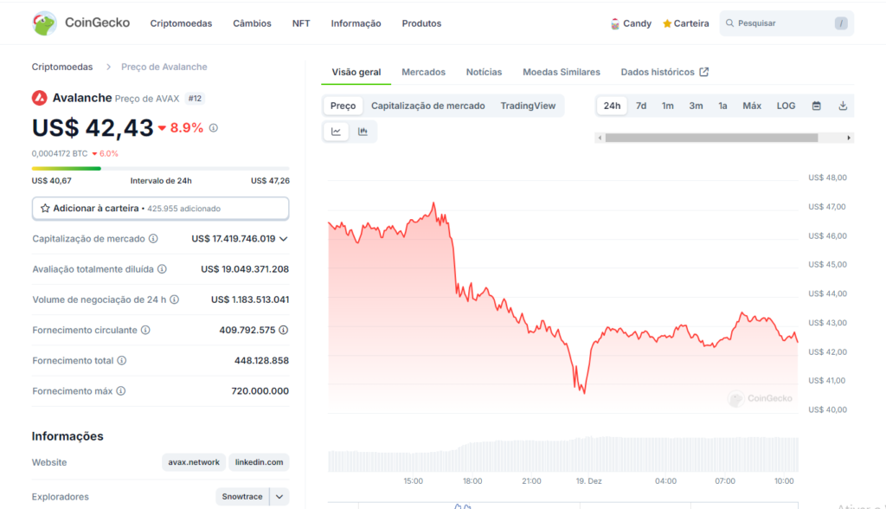886x509 pixels.
Task: Go to Criptomoedas breadcrumb link
Action: [x=62, y=67]
